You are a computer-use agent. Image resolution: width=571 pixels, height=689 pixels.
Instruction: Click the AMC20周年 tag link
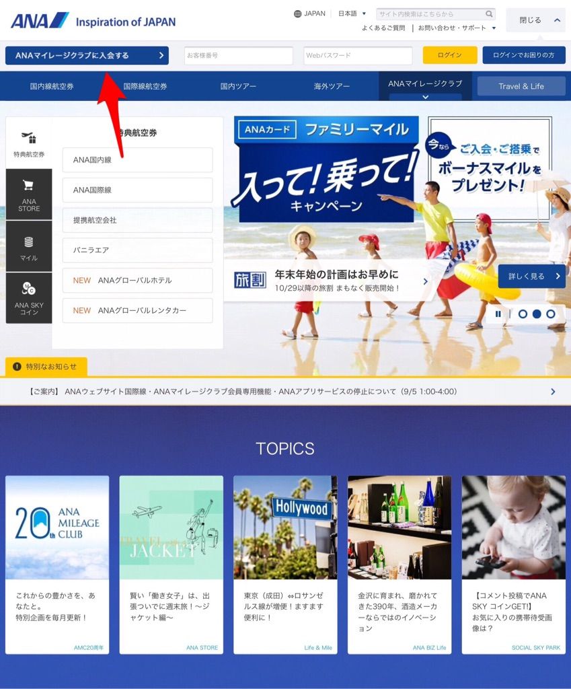click(x=89, y=648)
